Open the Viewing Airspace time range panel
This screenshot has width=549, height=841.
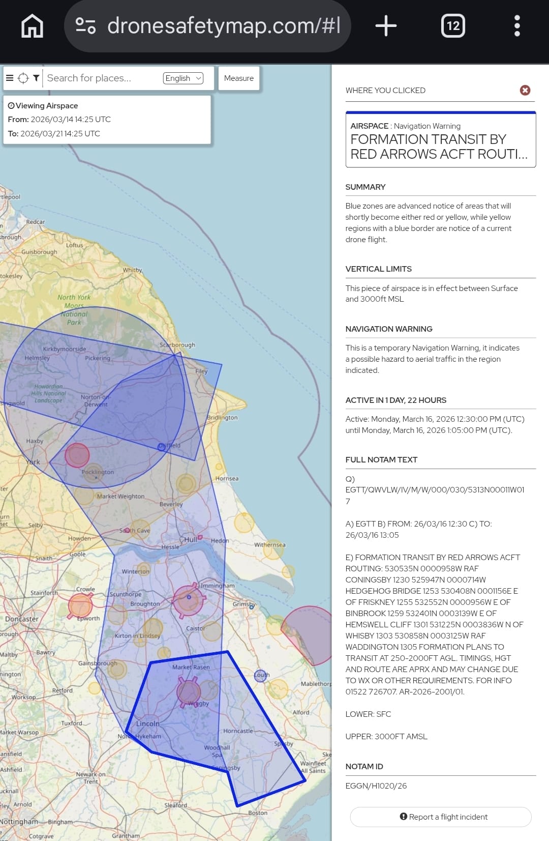point(107,120)
